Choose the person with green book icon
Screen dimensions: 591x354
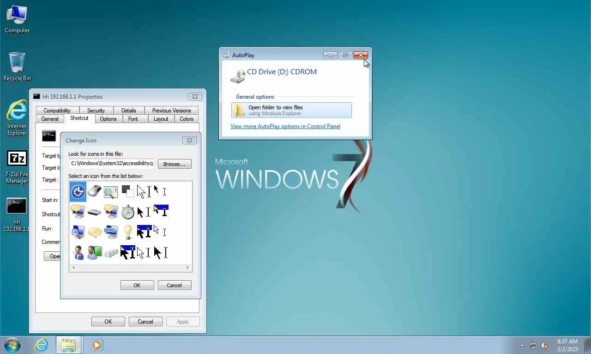point(94,252)
